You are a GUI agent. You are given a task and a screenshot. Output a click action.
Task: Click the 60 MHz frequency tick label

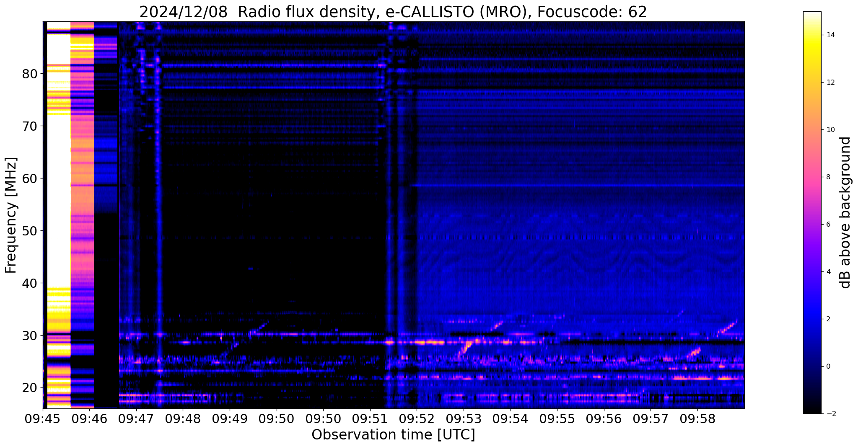[29, 178]
